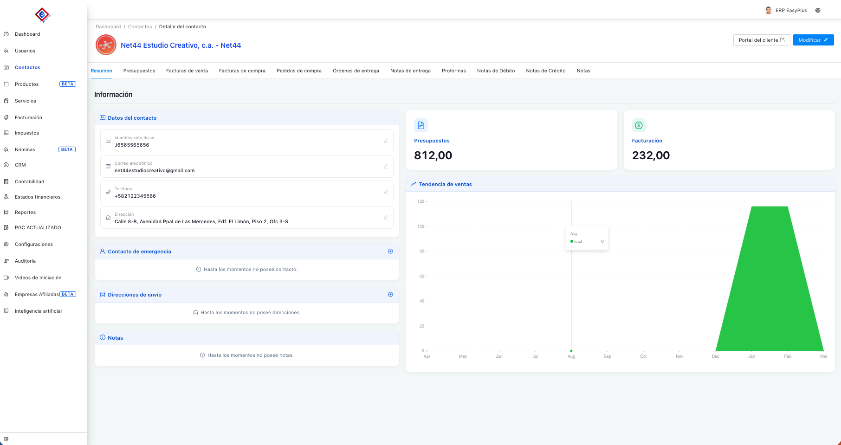Click the pencil icon beside Teléfono
Screen dimensions: 841x445
(386, 192)
